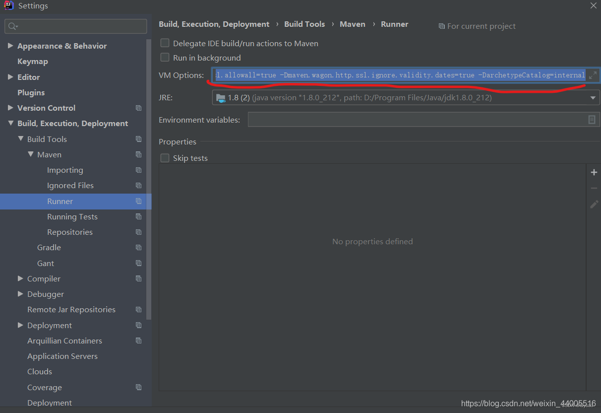Click the edit property pencil icon

[594, 204]
